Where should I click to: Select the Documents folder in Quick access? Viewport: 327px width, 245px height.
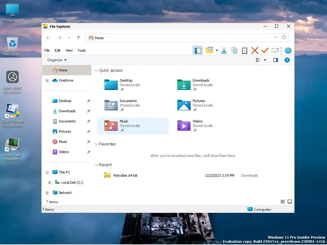tap(133, 105)
